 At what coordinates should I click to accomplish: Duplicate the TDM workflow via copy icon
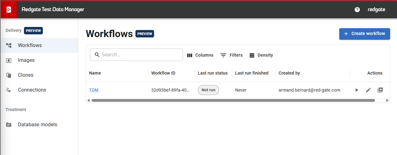tap(380, 90)
